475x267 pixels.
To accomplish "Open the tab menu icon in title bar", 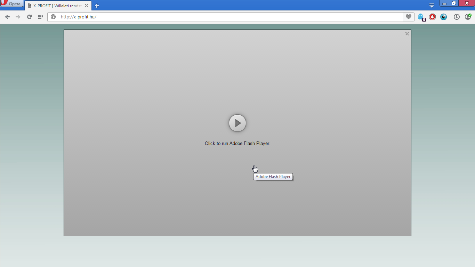I will 432,5.
